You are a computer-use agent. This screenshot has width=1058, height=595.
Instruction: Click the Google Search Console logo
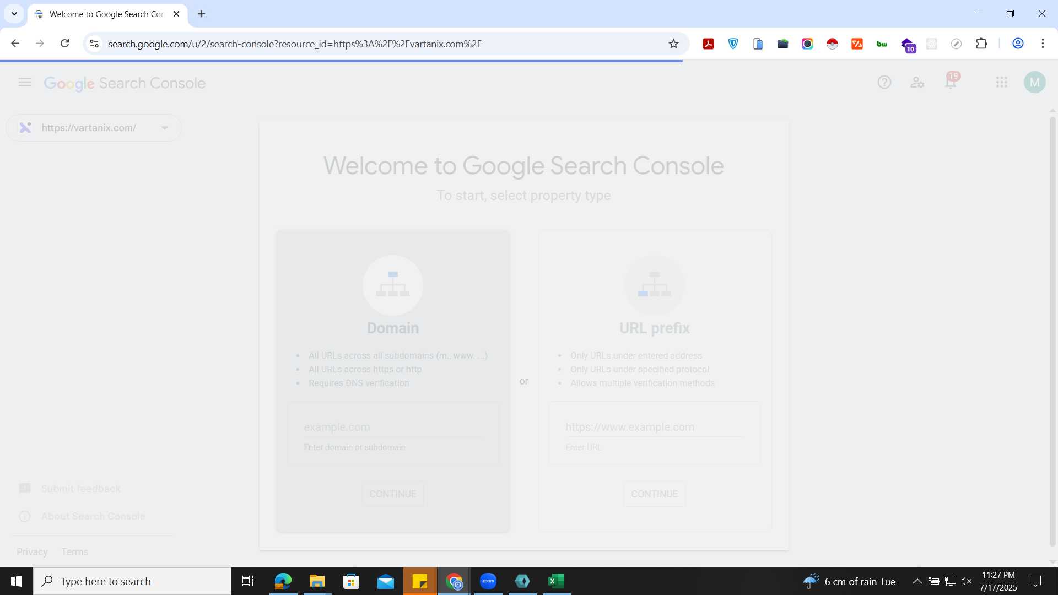pyautogui.click(x=125, y=83)
